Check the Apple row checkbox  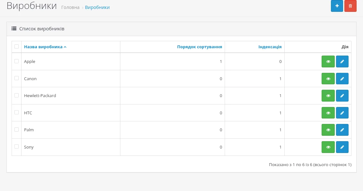tap(16, 61)
